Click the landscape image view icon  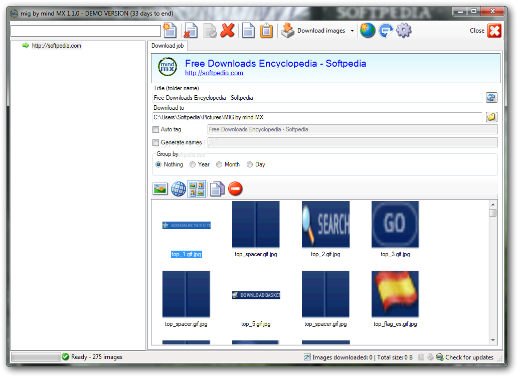pos(160,189)
